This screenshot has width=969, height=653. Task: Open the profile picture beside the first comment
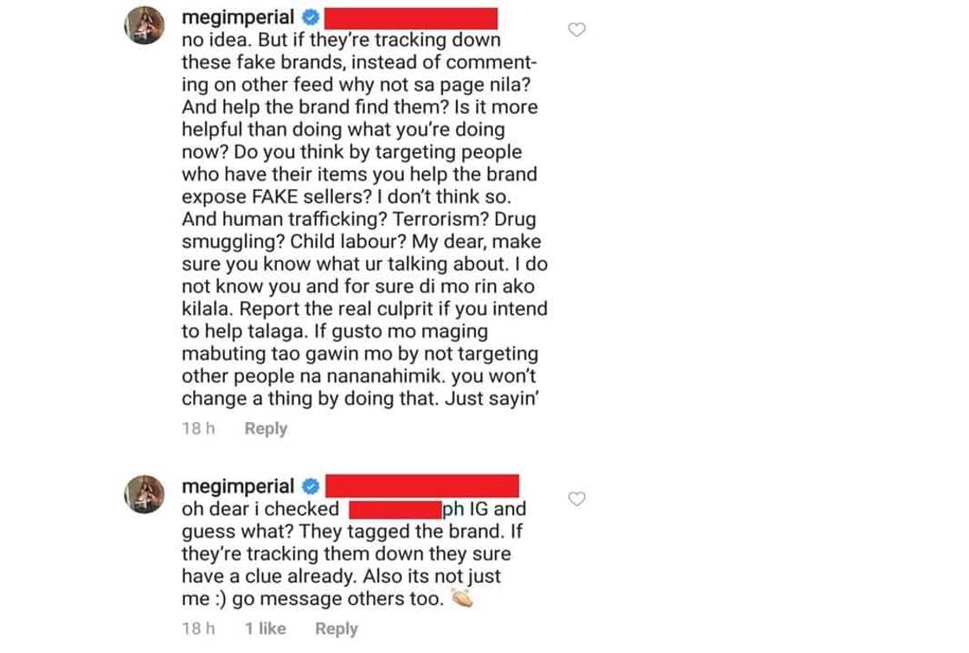tap(144, 25)
